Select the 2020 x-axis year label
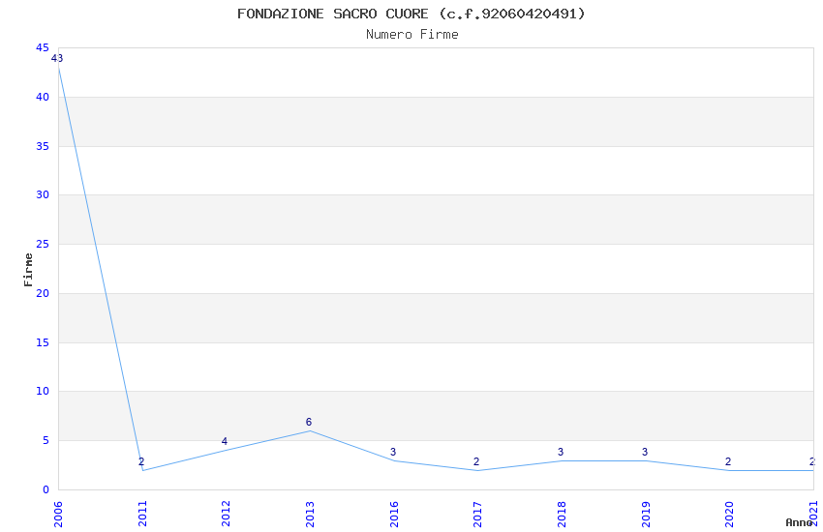823x532 pixels. 730,515
